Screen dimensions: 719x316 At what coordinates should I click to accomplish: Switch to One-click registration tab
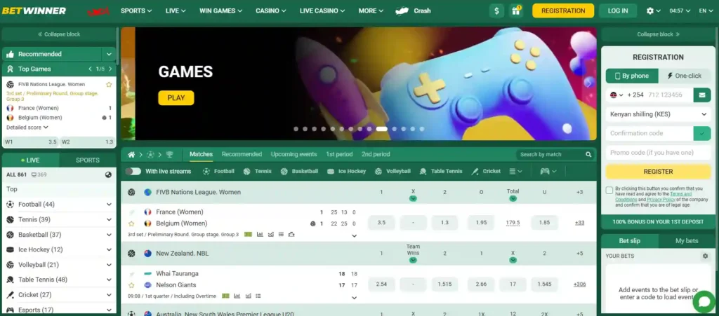coord(684,76)
